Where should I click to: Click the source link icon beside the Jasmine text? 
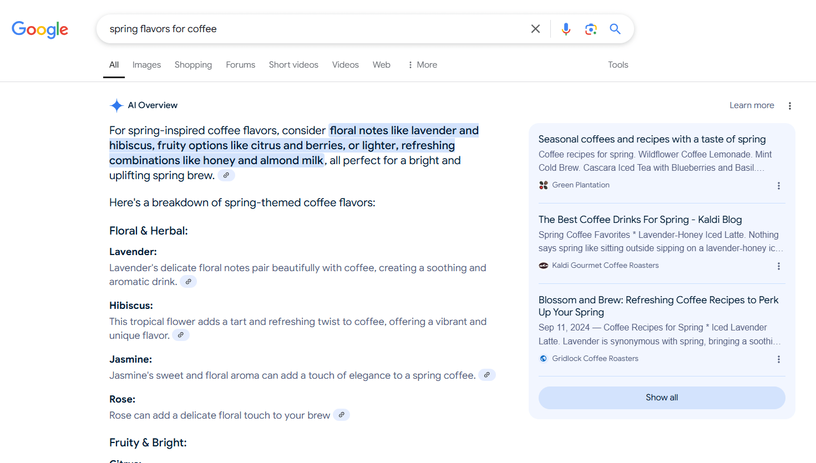(486, 375)
